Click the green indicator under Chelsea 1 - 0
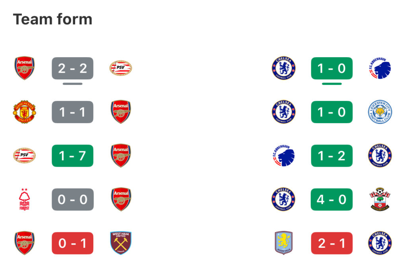 pyautogui.click(x=332, y=84)
